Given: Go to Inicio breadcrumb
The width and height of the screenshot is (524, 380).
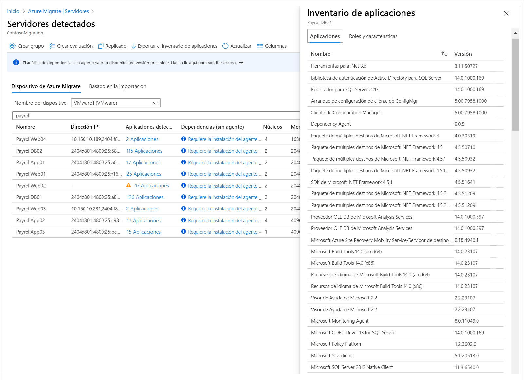Looking at the screenshot, I should [x=13, y=11].
